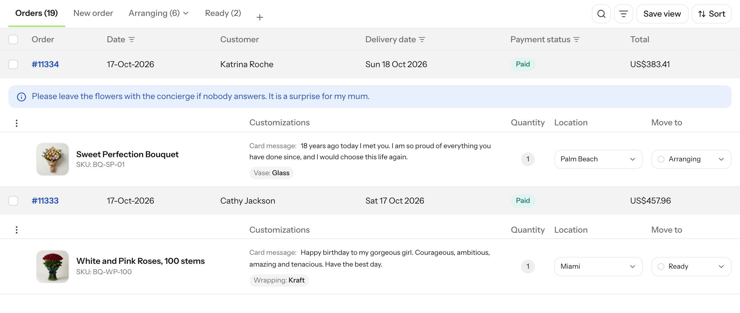The image size is (740, 313).
Task: Open the three-dot menu for order #11333 items
Action: point(17,230)
